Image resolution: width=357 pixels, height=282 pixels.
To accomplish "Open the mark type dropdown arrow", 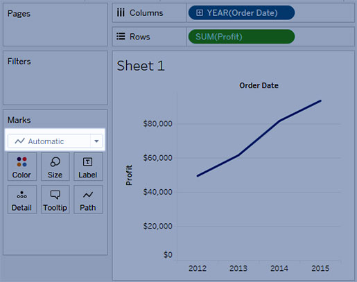I will click(x=96, y=141).
